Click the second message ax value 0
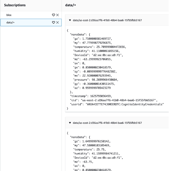Screen dimensions: 169x171 coord(83,166)
